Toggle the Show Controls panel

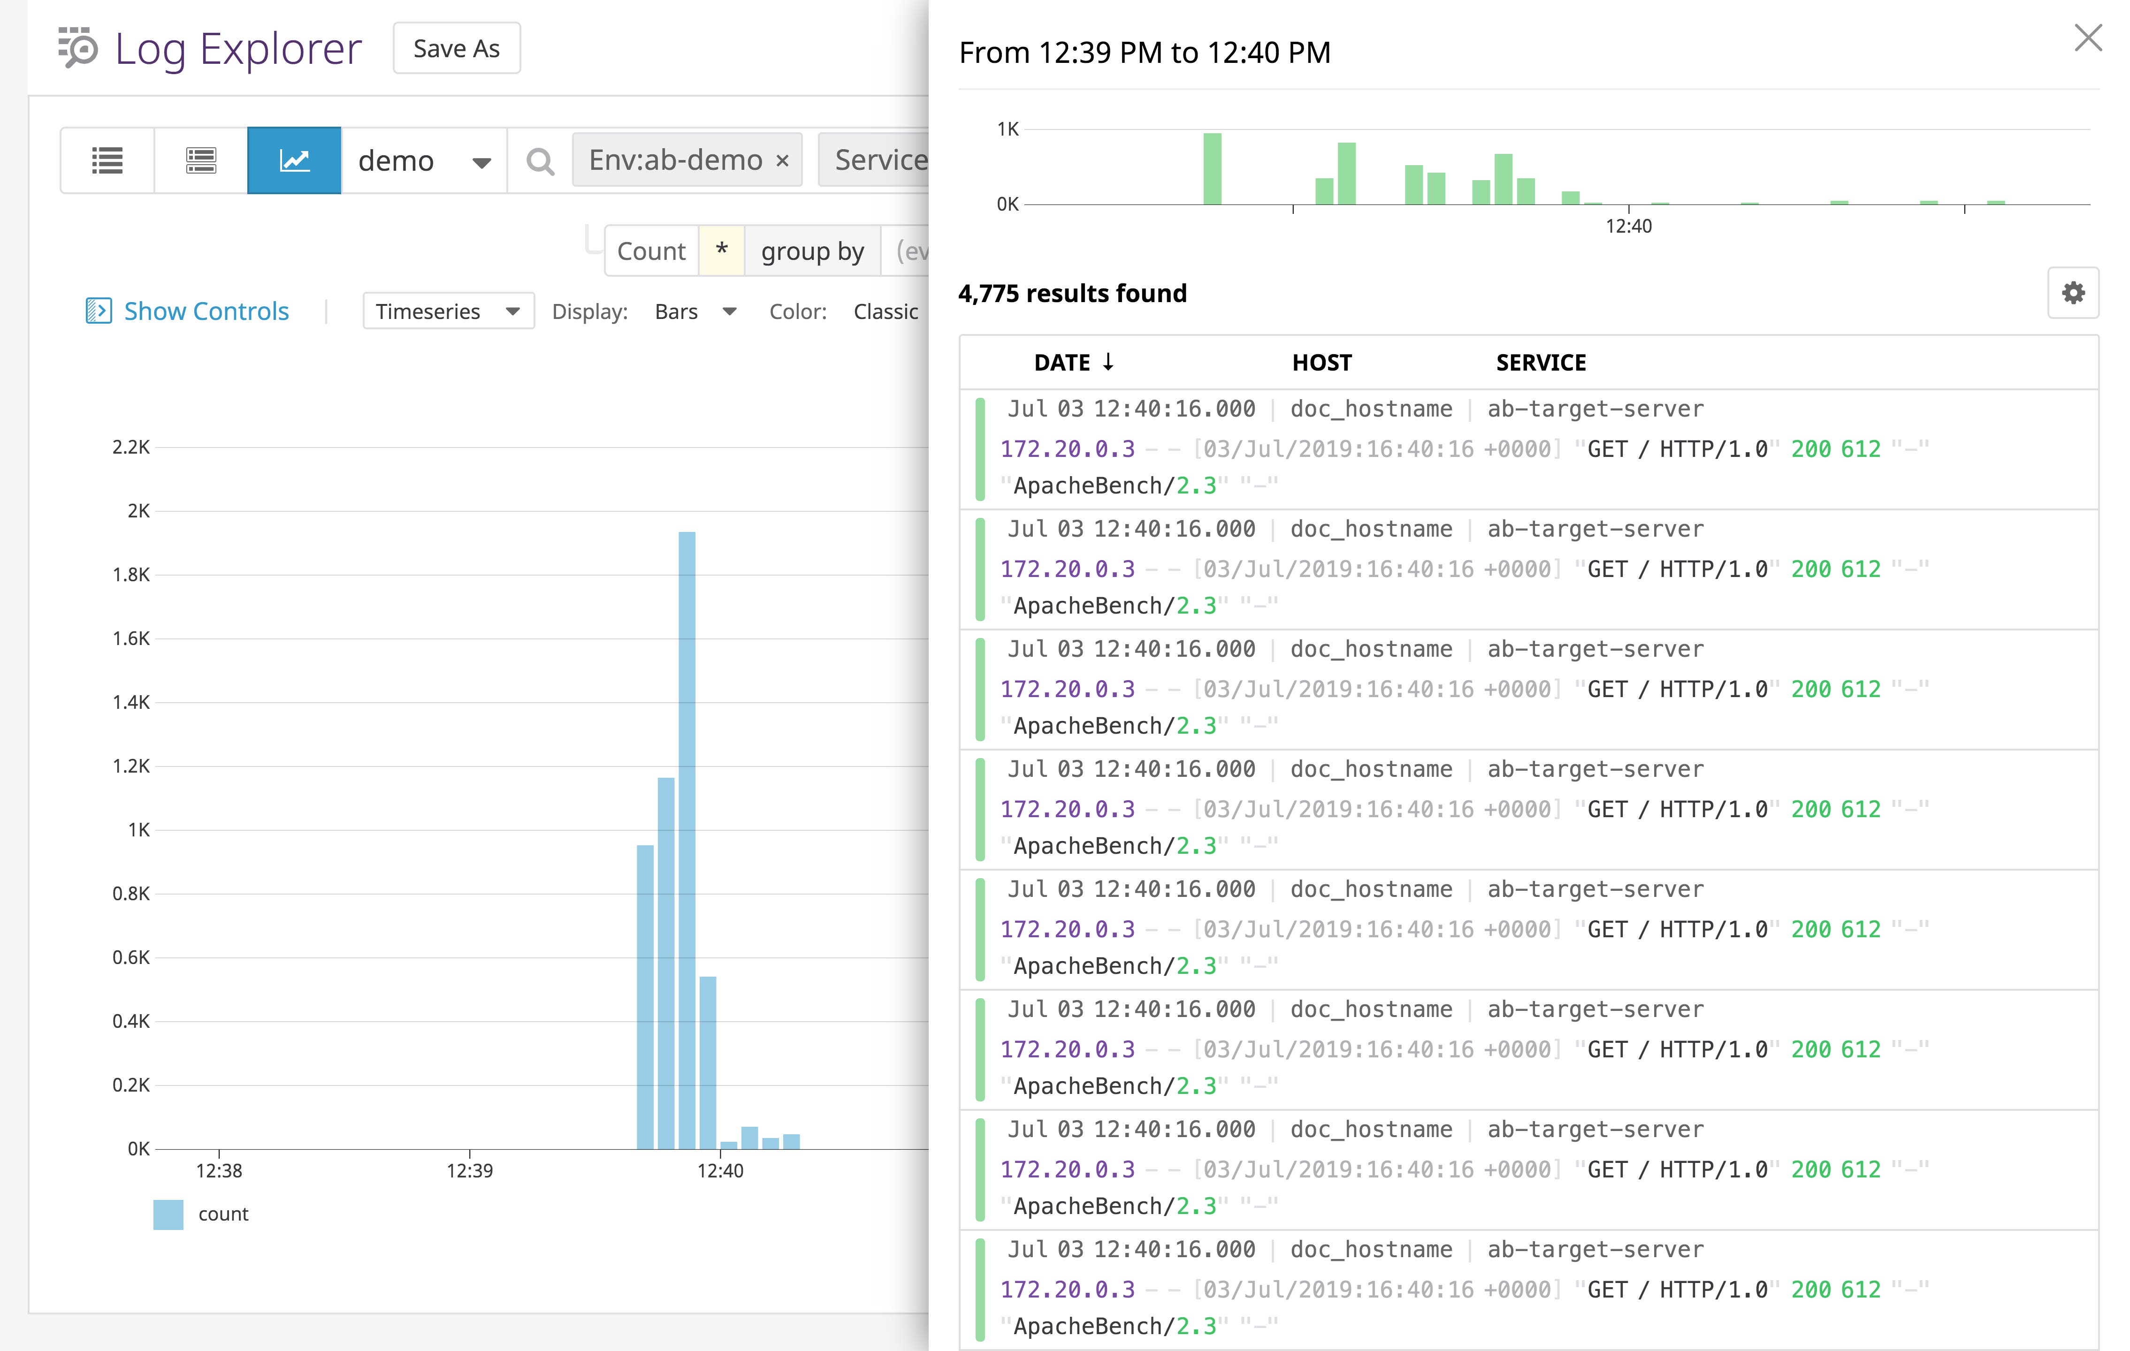[x=191, y=311]
